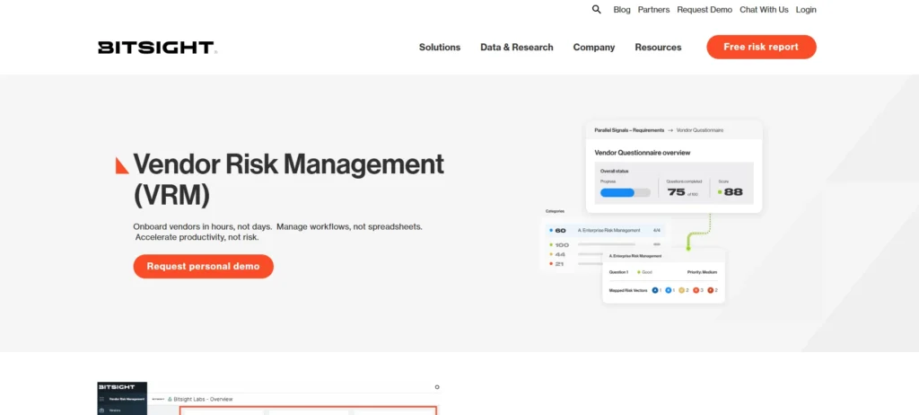Image resolution: width=919 pixels, height=415 pixels.
Task: Click the green dot next to score 88
Action: [720, 192]
